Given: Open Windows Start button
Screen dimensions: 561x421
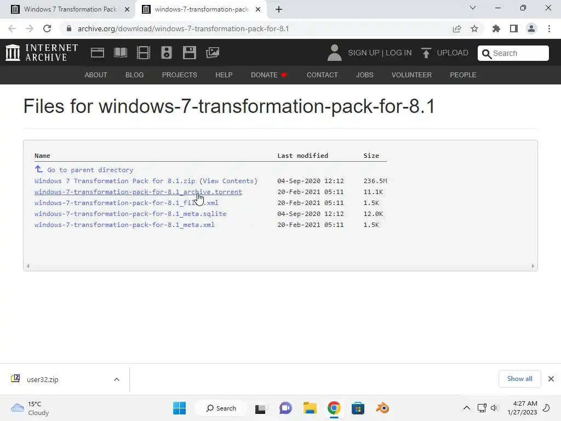Looking at the screenshot, I should pos(179,408).
